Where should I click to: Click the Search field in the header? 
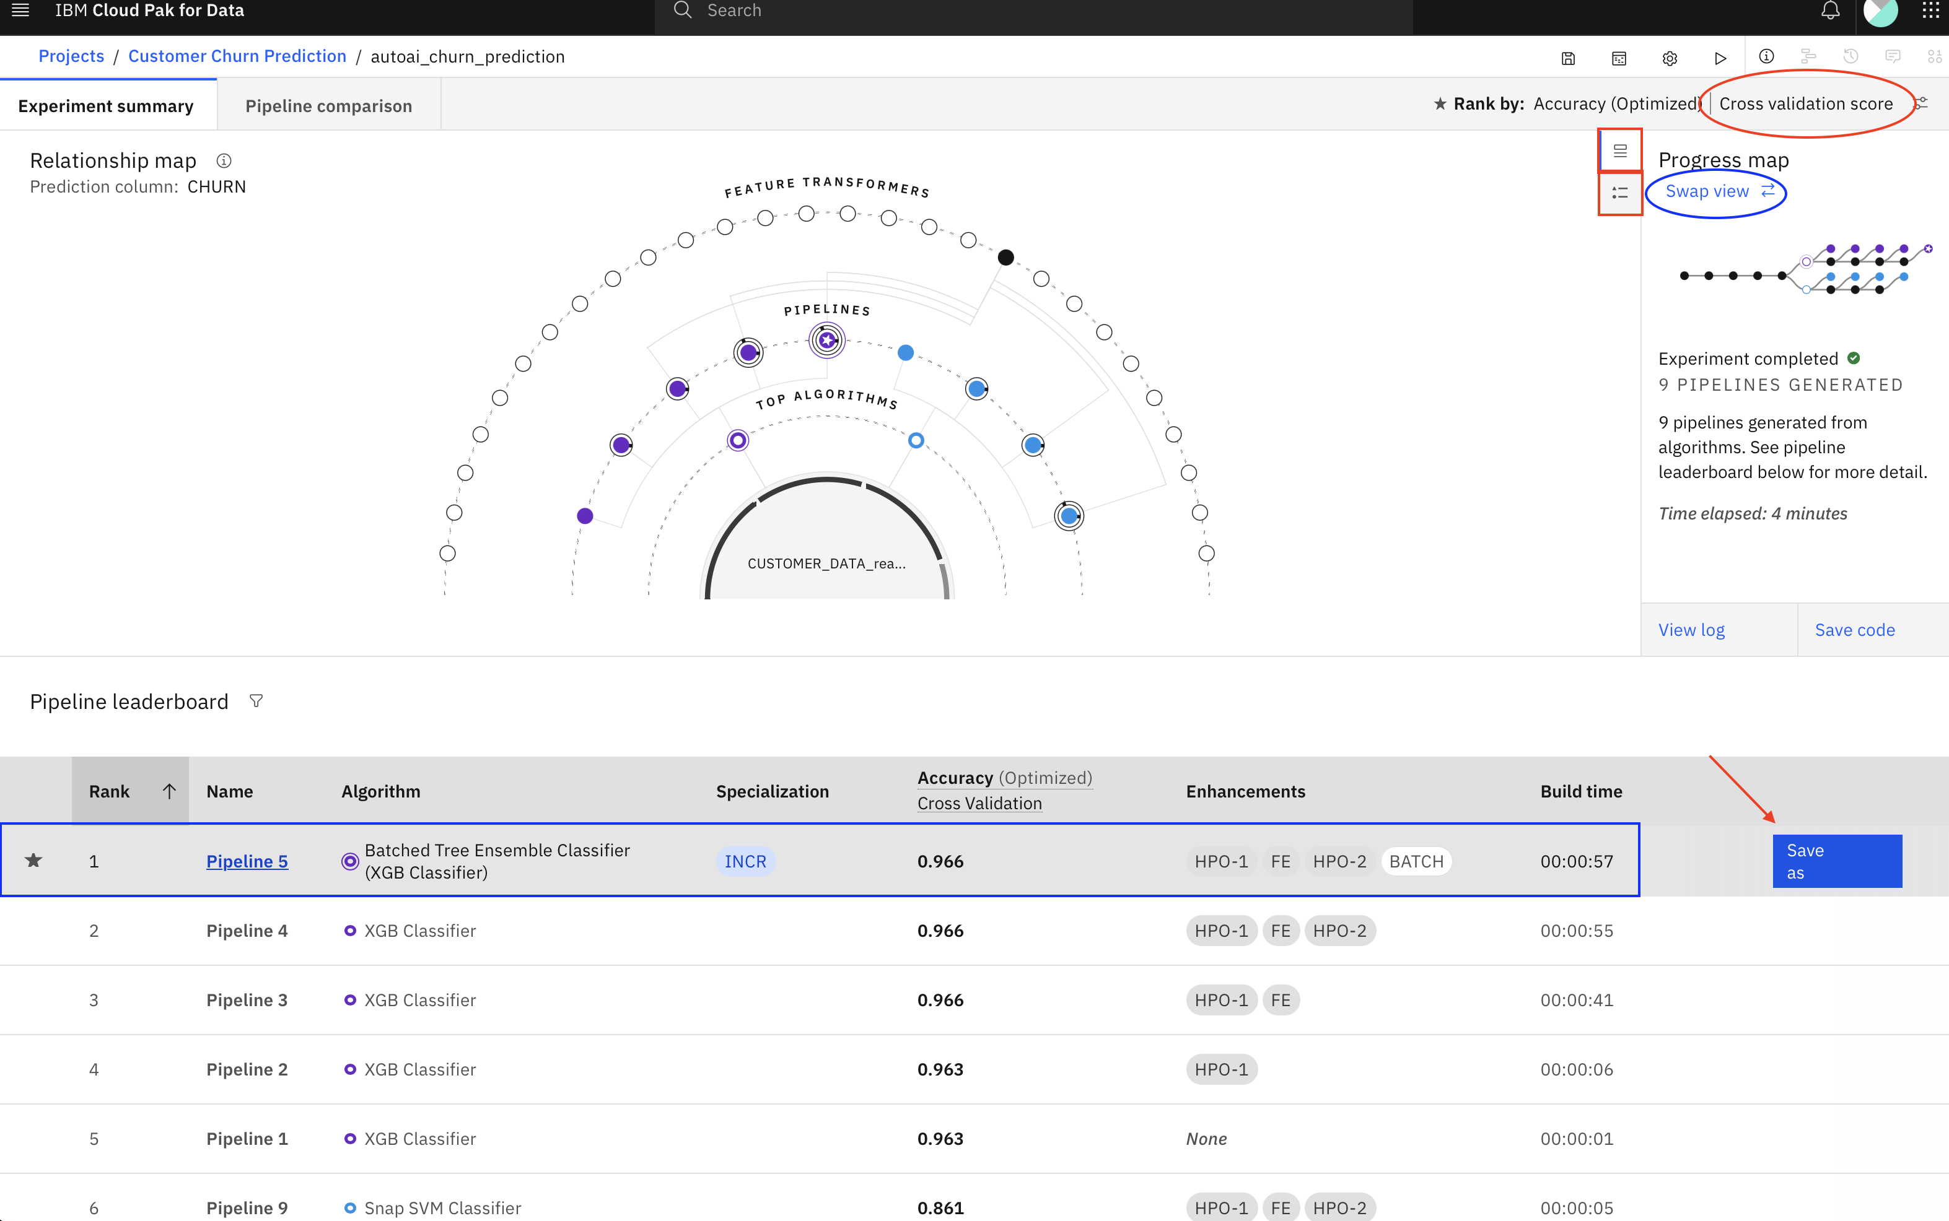(x=1033, y=11)
